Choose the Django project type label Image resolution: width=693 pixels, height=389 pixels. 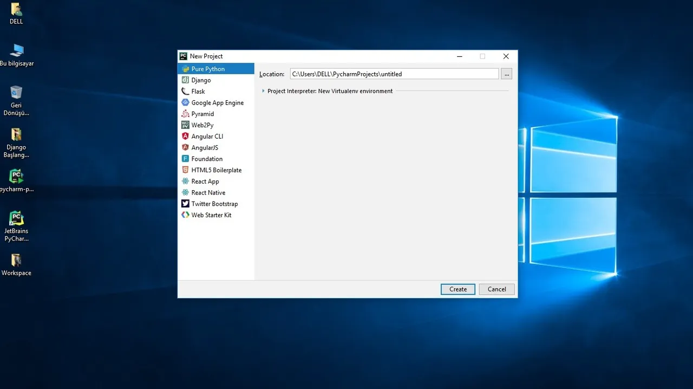201,80
